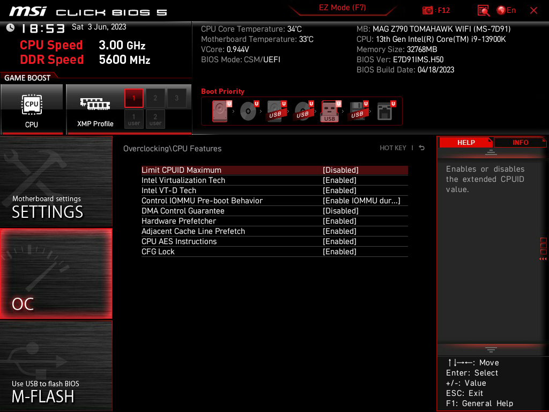Select the Limit CPUID Maximum row label
This screenshot has height=412, width=549.
[x=181, y=170]
